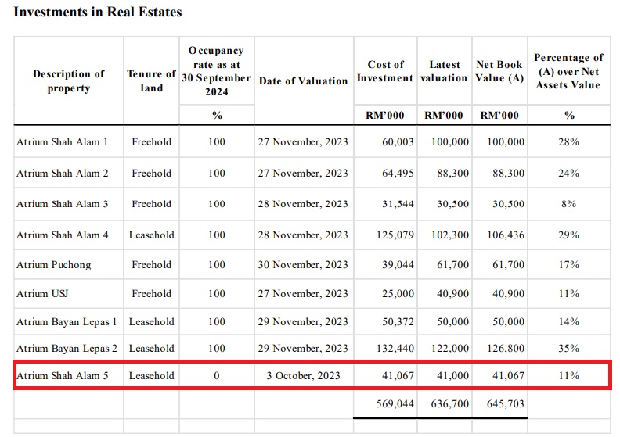
Task: Click the 60,003 cost of investment value
Action: (x=398, y=142)
